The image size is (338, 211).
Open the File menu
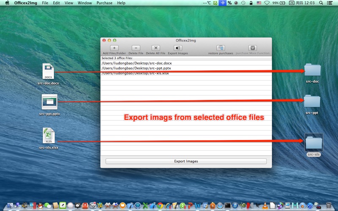pyautogui.click(x=45, y=3)
